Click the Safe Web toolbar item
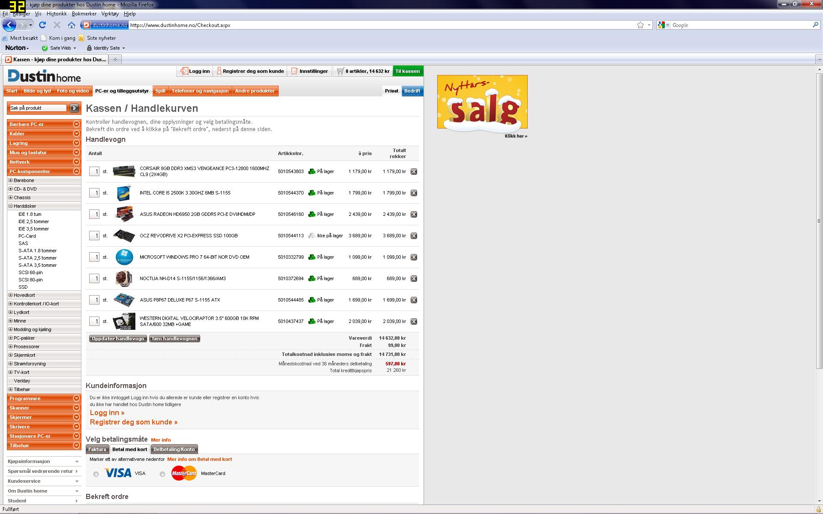Viewport: 823px width, 514px height. (x=59, y=48)
